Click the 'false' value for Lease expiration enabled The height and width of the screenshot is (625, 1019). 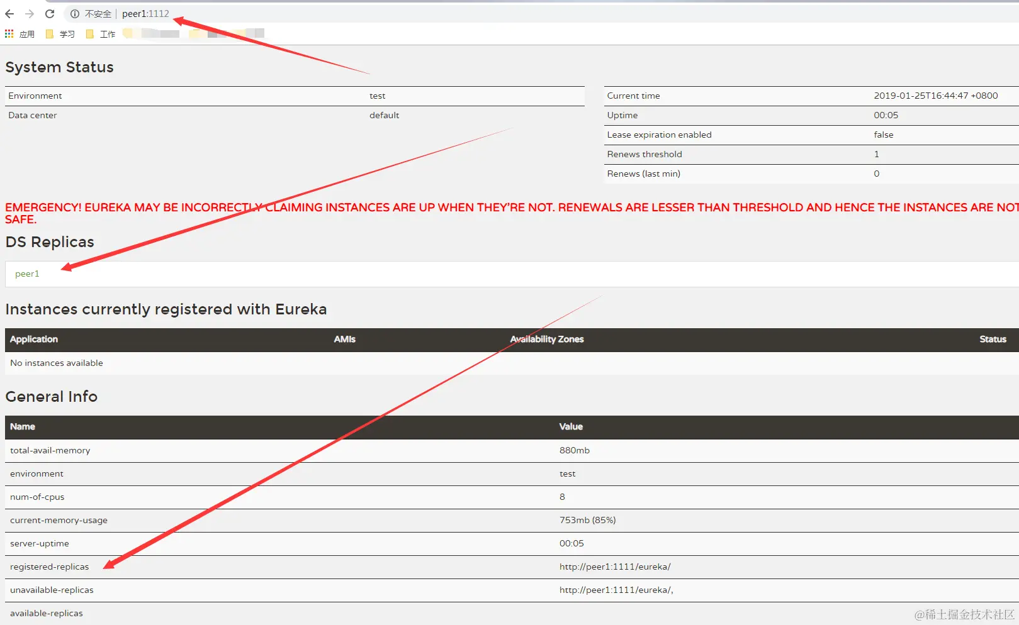[884, 135]
